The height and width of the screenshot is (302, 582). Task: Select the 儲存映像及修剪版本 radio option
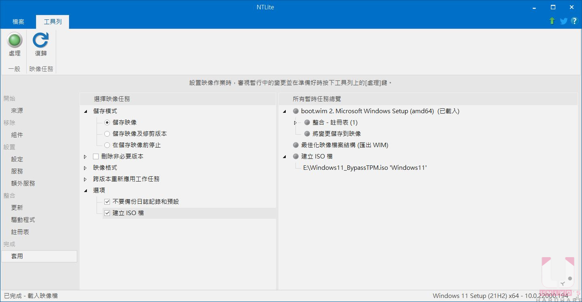pyautogui.click(x=107, y=133)
